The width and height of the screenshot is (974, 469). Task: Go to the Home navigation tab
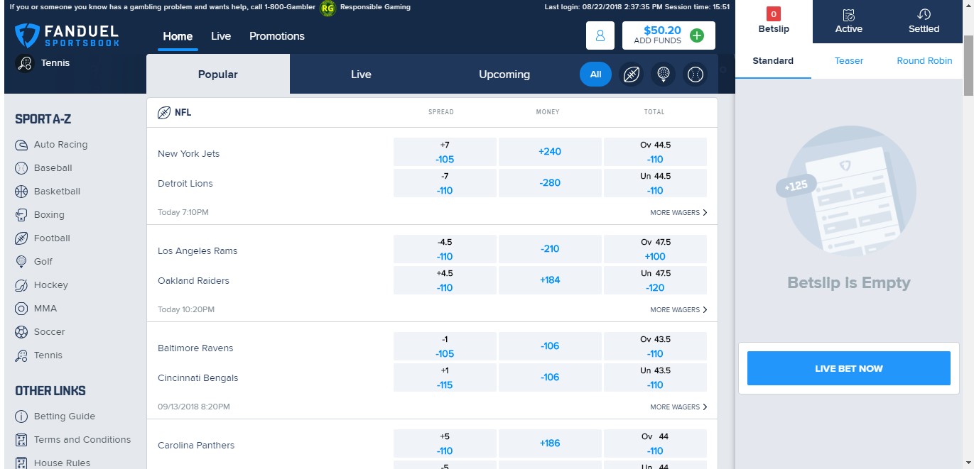[x=178, y=36]
